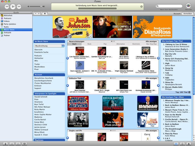Open Die neuen iPods sind da tile
The width and height of the screenshot is (195, 146).
113,120
